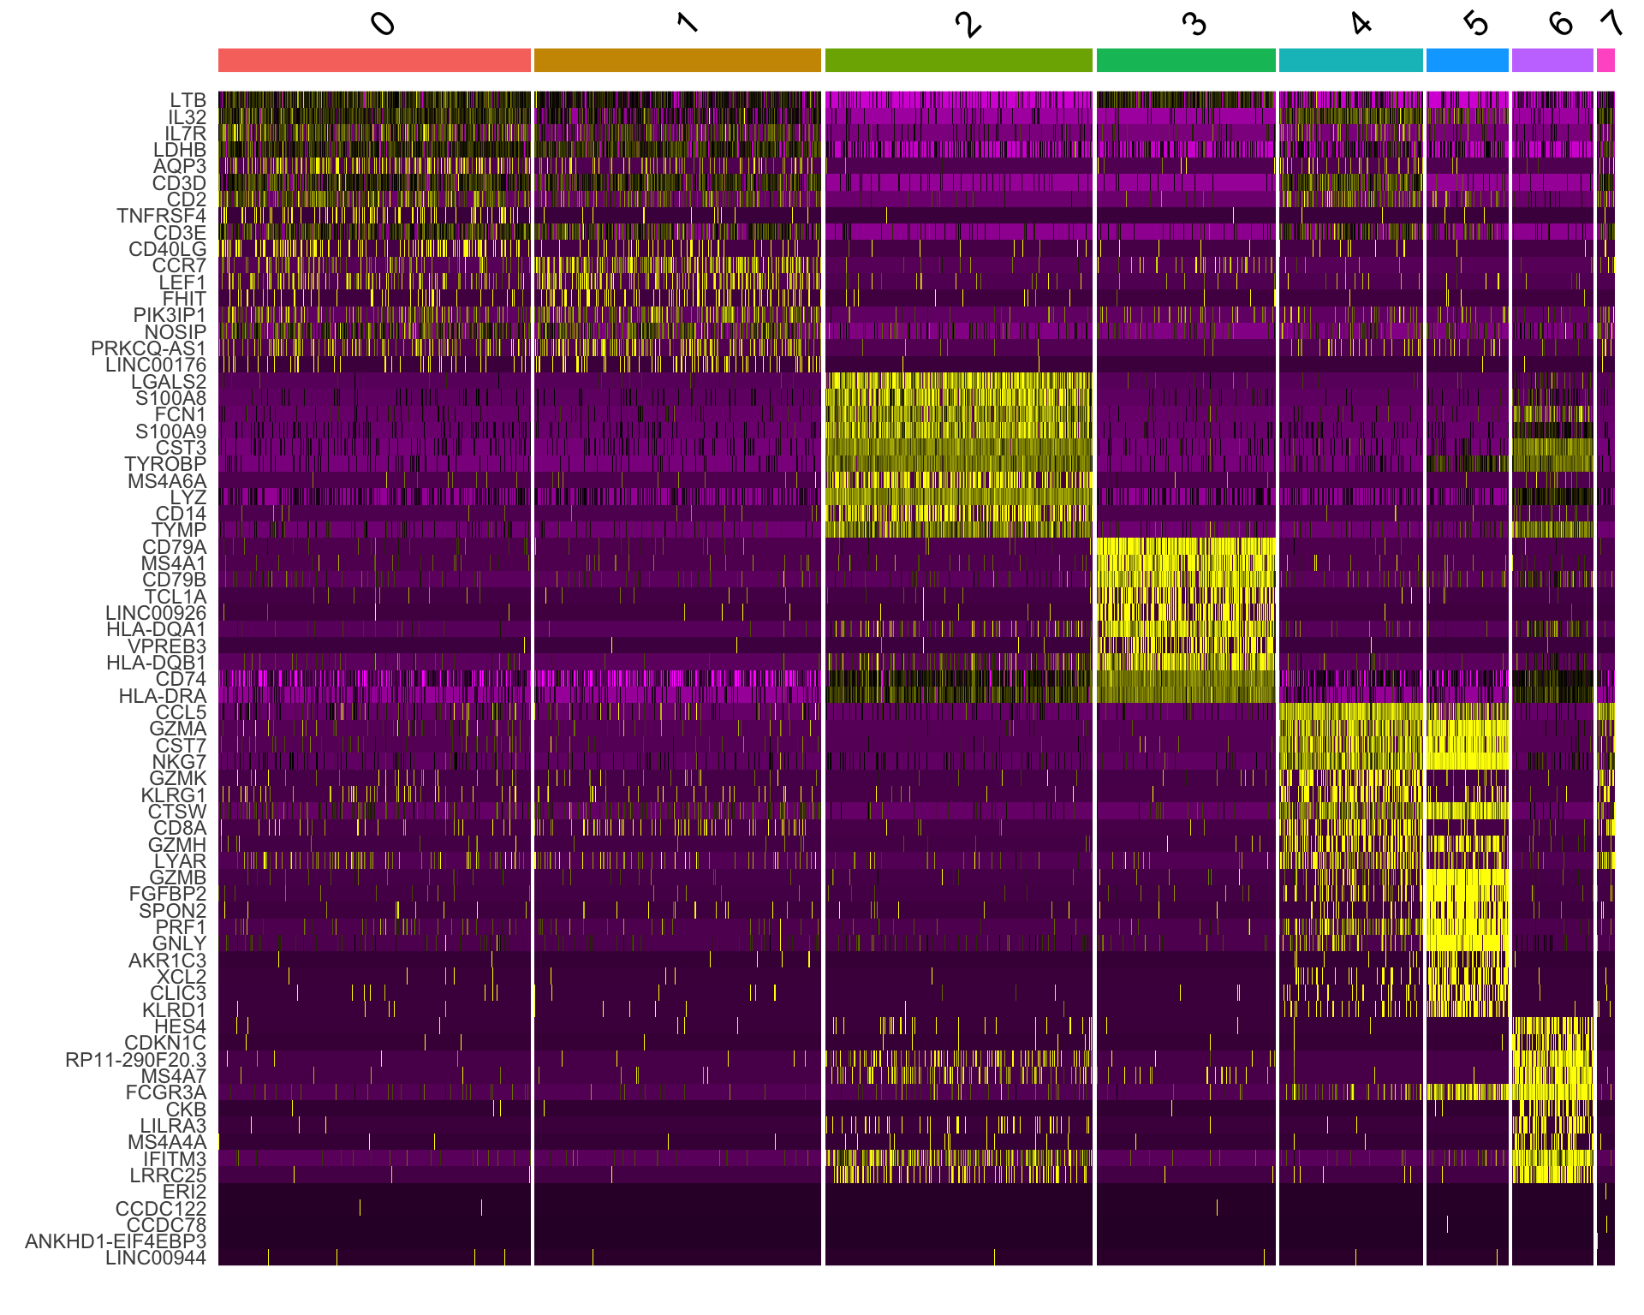Viewport: 1644px width, 1315px height.
Task: Click the GZMB gene label
Action: tap(177, 878)
